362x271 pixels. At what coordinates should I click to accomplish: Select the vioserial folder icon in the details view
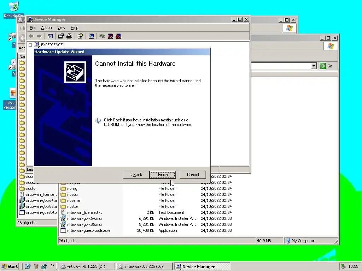pos(63,200)
